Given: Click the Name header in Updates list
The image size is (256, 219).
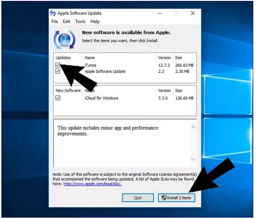Looking at the screenshot, I should (90, 58).
